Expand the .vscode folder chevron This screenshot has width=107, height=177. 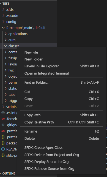click(3, 15)
